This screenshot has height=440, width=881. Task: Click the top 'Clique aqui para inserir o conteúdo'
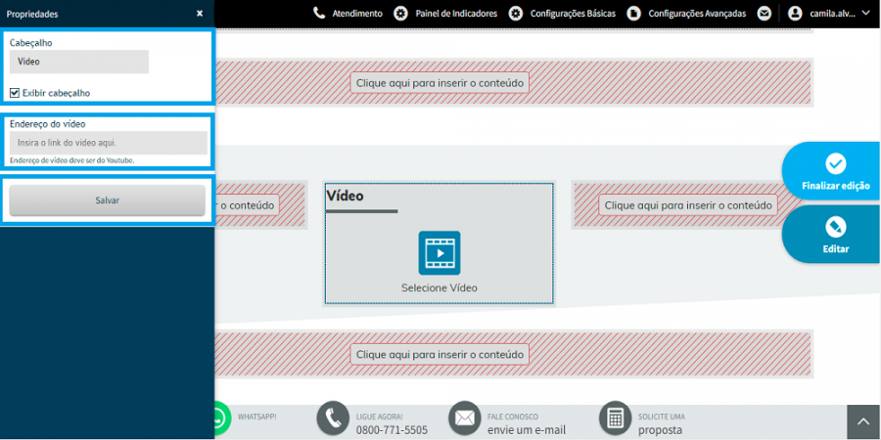(x=440, y=83)
